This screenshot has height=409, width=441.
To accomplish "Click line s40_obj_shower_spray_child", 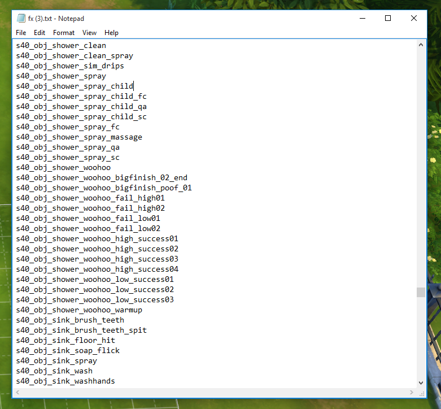I will coord(75,86).
